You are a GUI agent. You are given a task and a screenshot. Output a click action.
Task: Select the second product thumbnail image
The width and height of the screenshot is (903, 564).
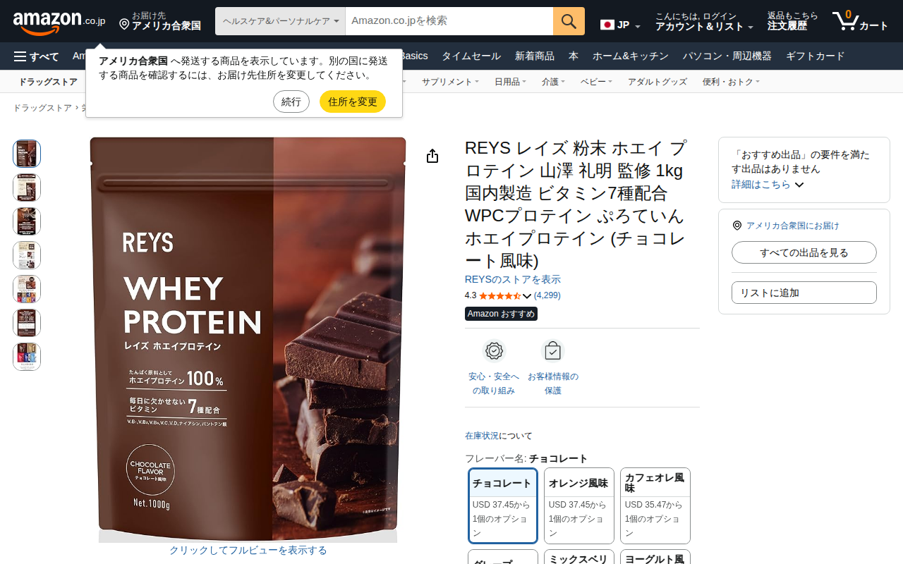click(27, 188)
